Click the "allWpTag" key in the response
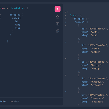The image size is (109, 109). pos(79,19)
